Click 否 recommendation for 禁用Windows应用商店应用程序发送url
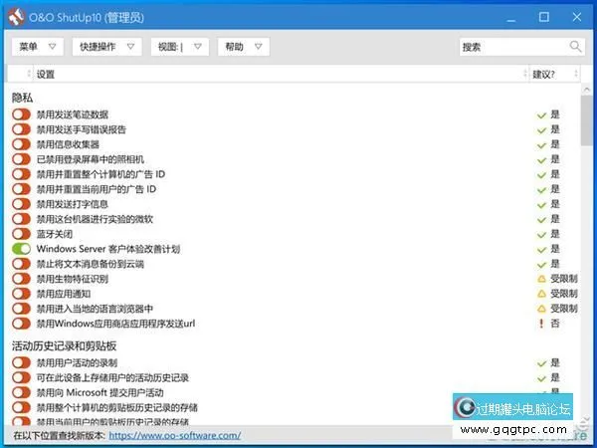The height and width of the screenshot is (448, 597). [555, 324]
